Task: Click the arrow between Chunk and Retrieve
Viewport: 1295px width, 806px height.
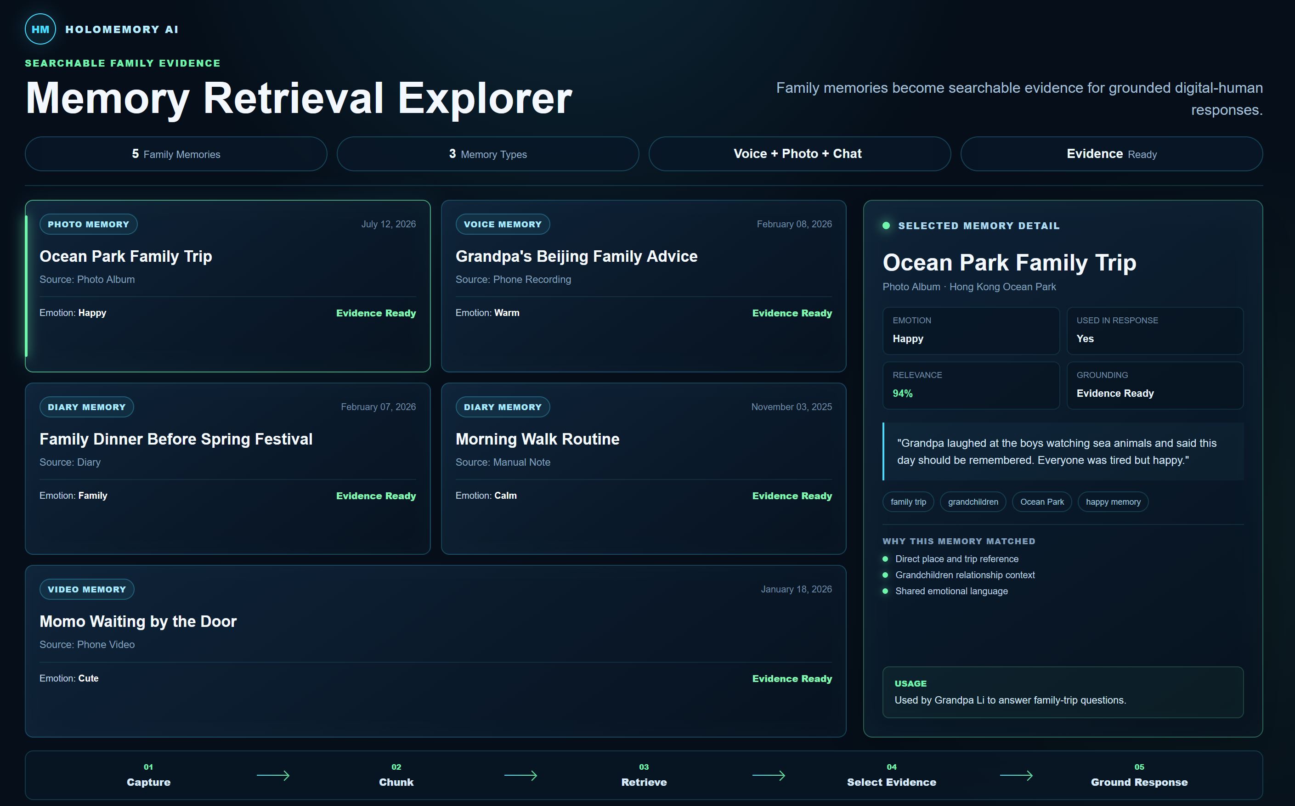Action: tap(520, 775)
